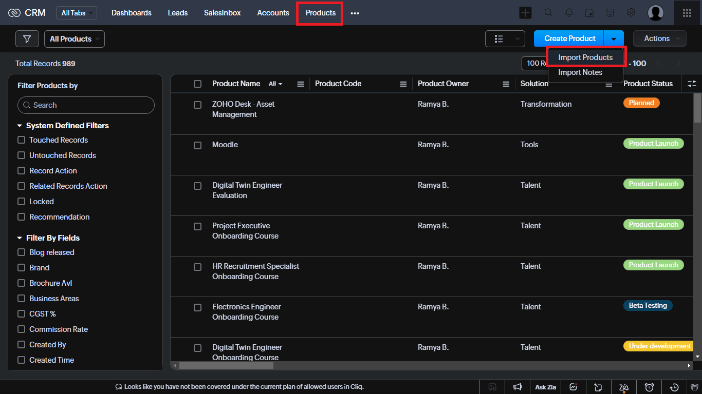
Task: Open the calendar icon in header
Action: [589, 13]
